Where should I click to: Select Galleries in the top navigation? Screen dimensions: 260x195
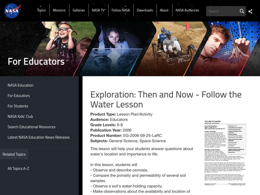[x=79, y=10]
